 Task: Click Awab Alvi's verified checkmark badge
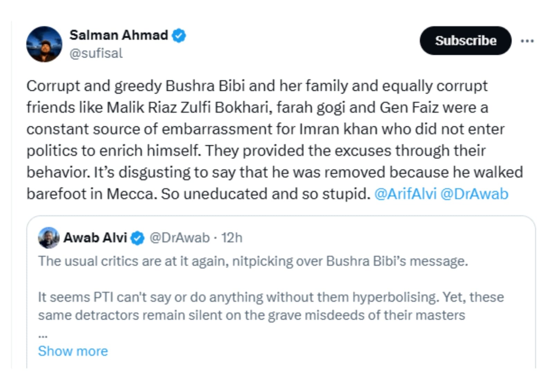(137, 238)
